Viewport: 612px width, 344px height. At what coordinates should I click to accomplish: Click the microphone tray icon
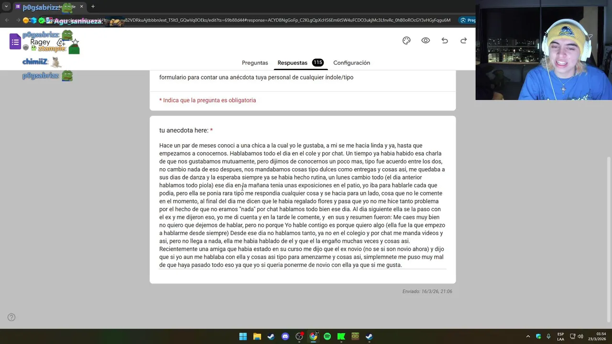click(548, 336)
